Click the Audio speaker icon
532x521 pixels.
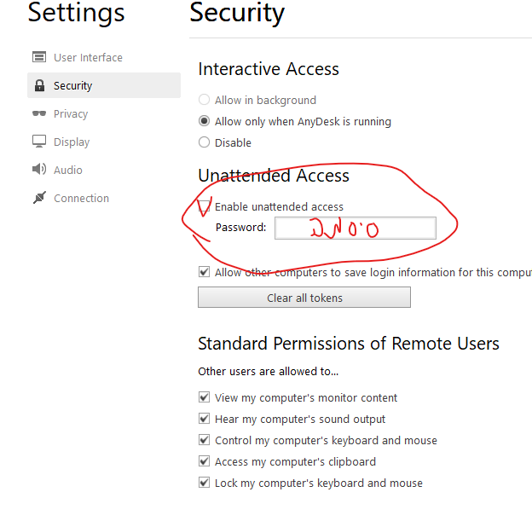[x=39, y=169]
